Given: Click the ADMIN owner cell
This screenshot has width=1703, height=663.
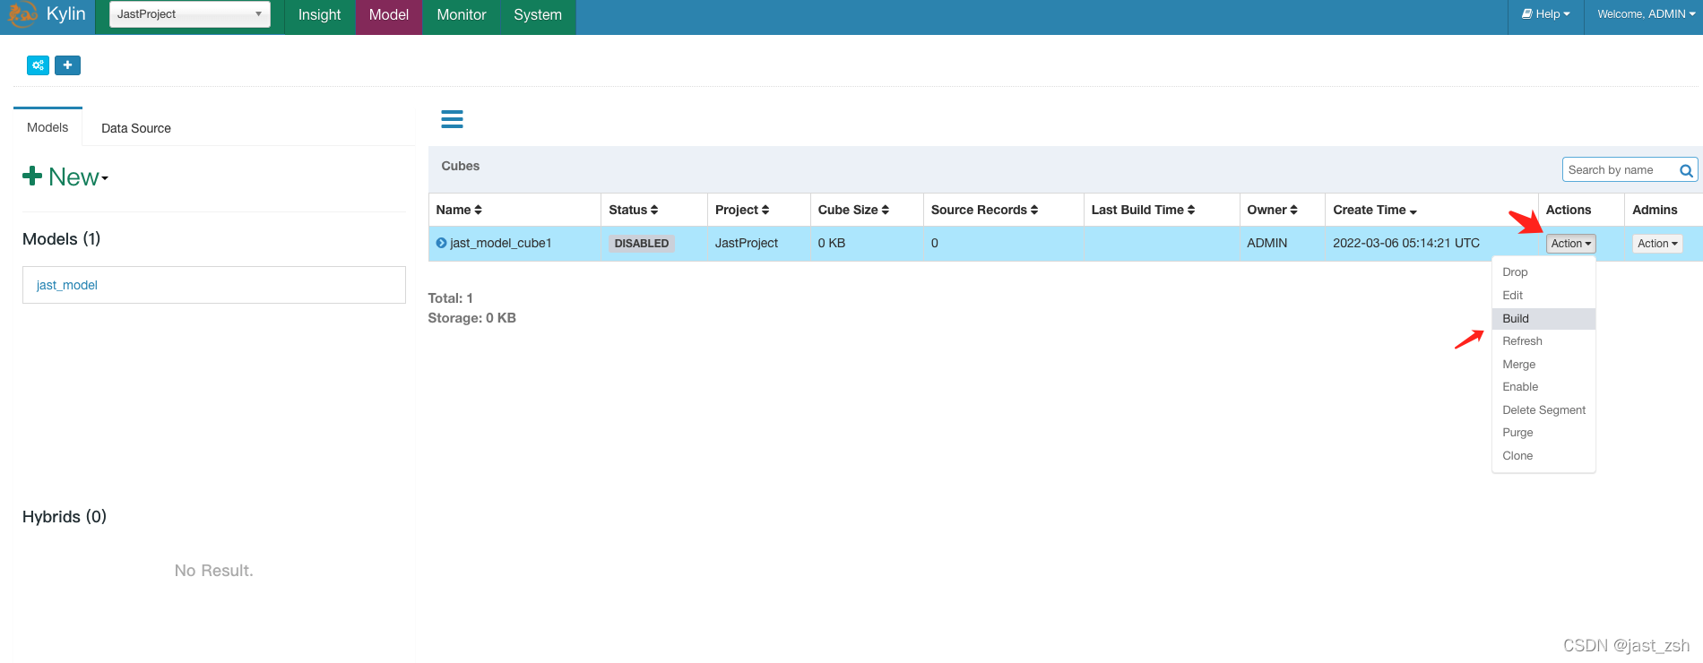Looking at the screenshot, I should pyautogui.click(x=1267, y=243).
